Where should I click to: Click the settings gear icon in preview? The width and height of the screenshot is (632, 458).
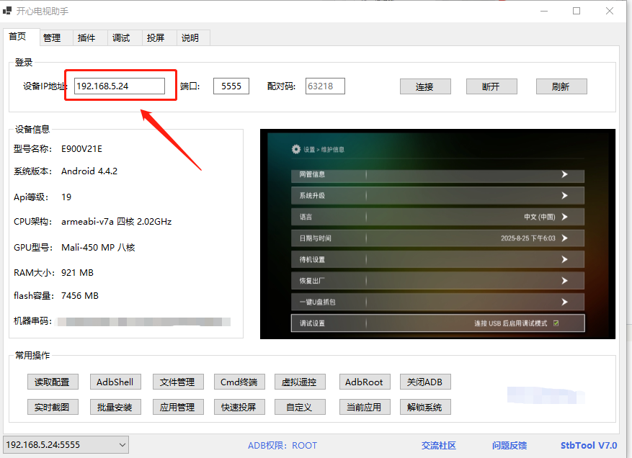[296, 150]
